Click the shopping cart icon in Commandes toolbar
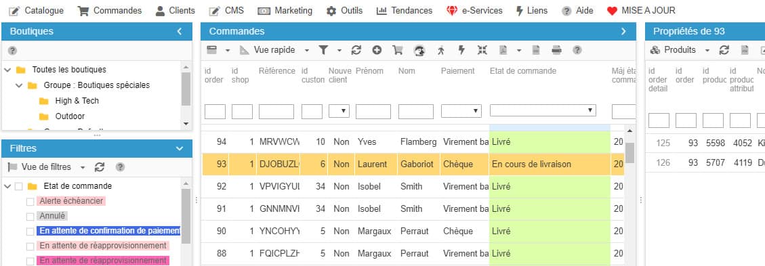 [398, 50]
